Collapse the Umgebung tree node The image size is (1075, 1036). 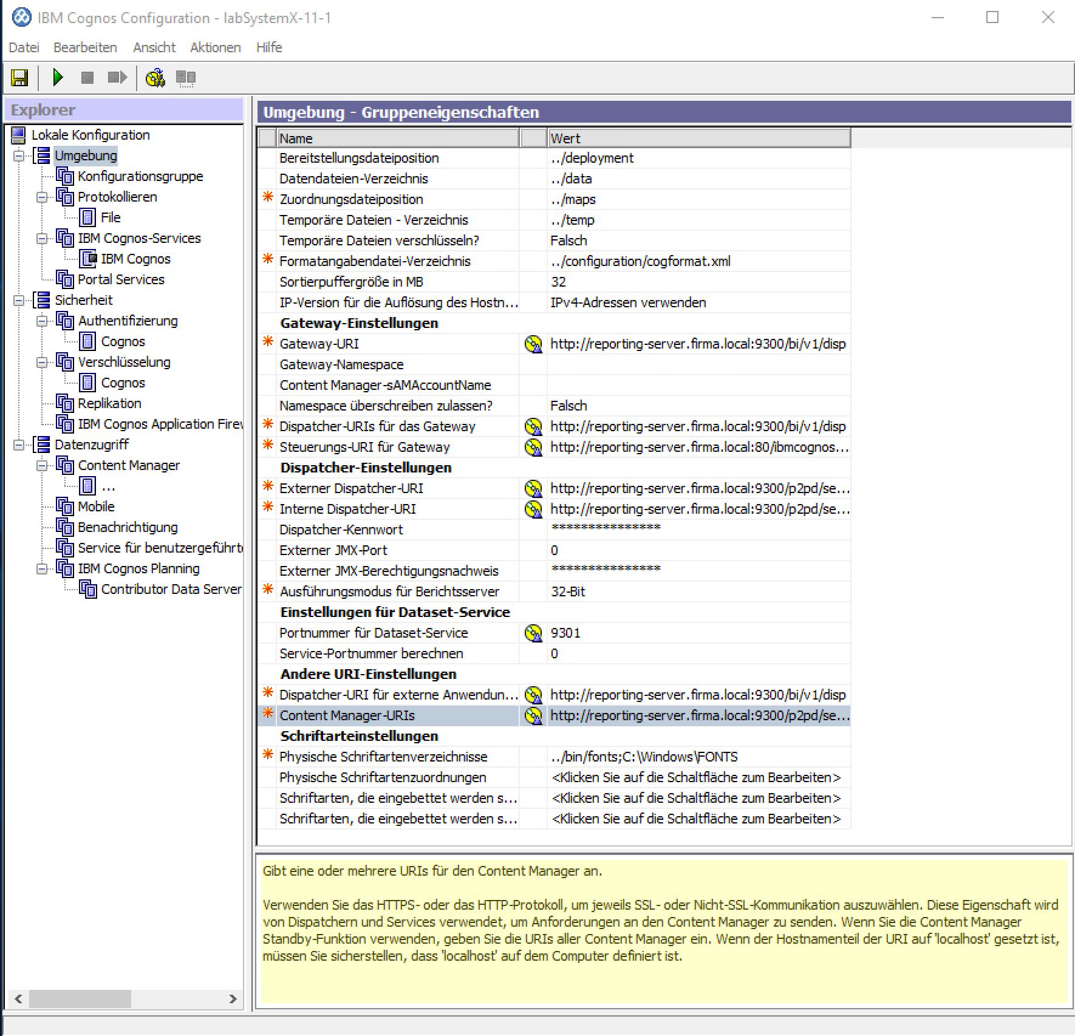(x=19, y=156)
